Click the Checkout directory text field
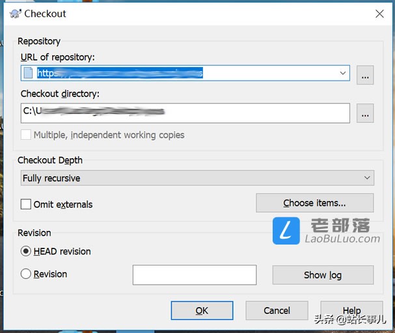The height and width of the screenshot is (333, 395). click(185, 113)
